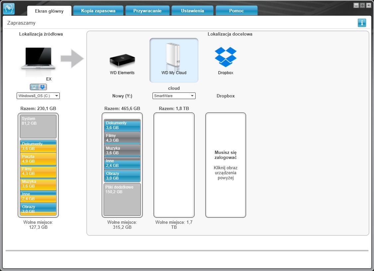Click the Razem: 465,6 GB total text
Viewport: 374px width, 271px height.
pyautogui.click(x=122, y=108)
